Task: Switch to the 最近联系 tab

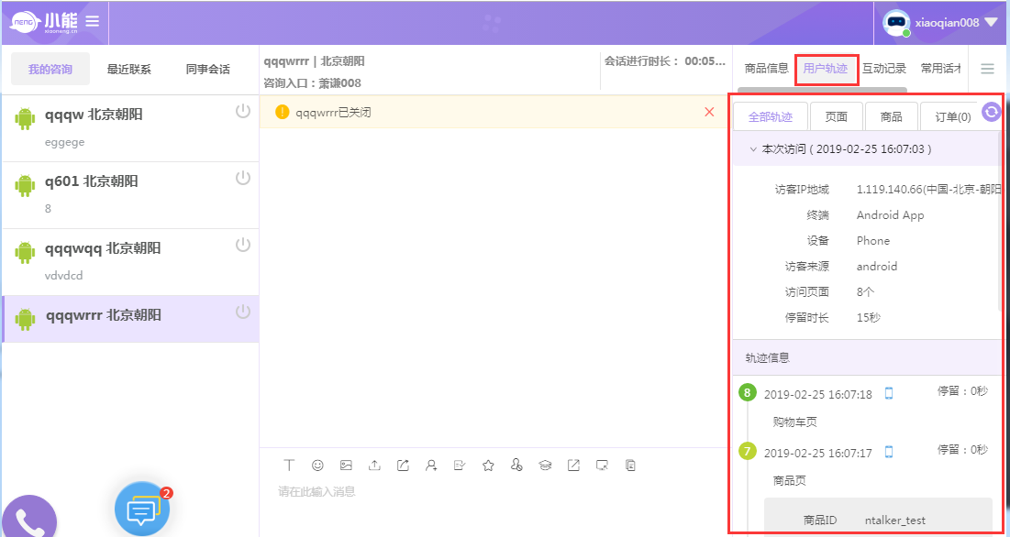Action: click(129, 70)
